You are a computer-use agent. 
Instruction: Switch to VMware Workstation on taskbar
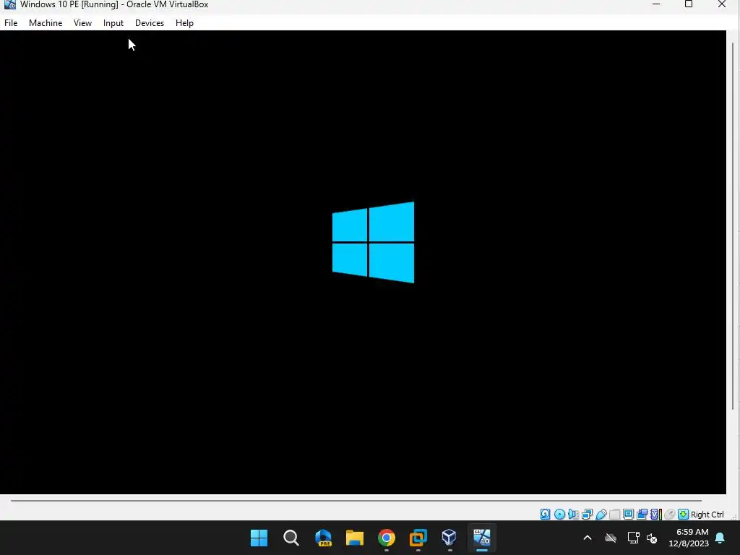click(418, 538)
